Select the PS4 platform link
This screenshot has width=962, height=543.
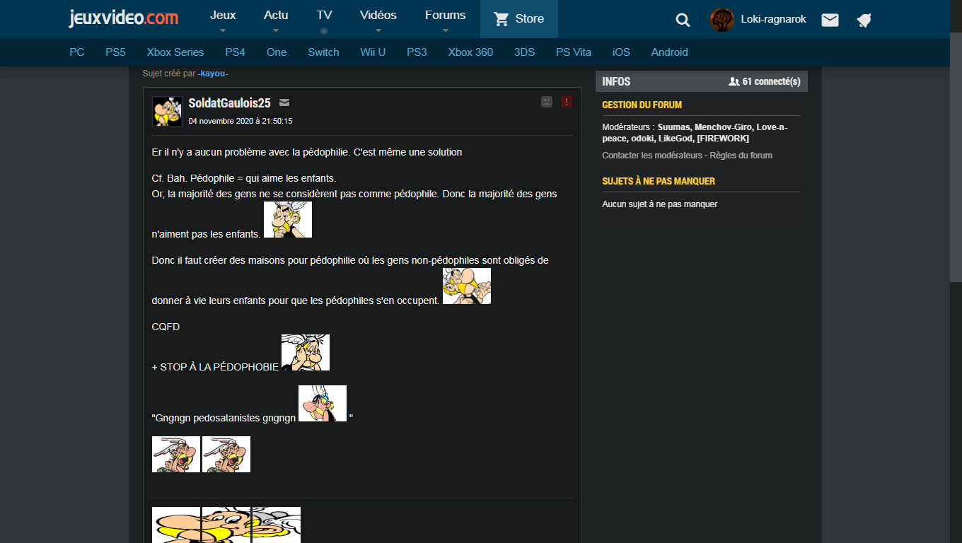[x=236, y=52]
